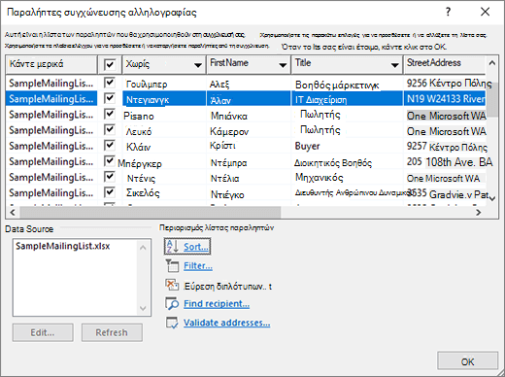
Task: Click the Edit... button
Action: [43, 332]
